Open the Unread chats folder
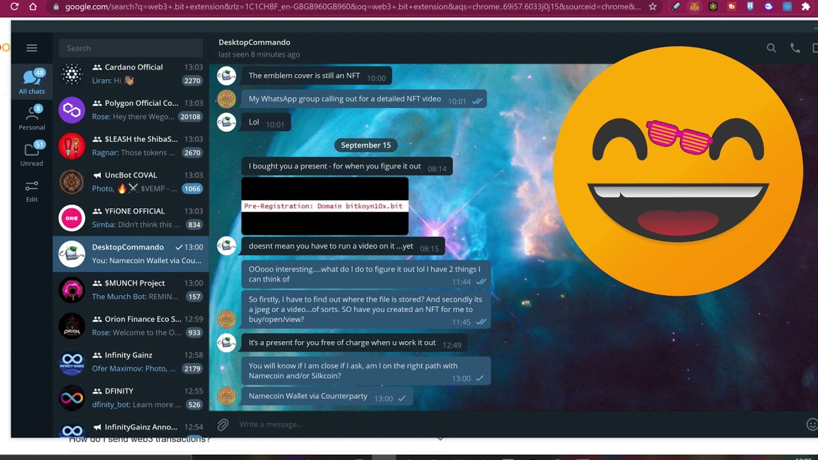The height and width of the screenshot is (460, 818). click(x=31, y=154)
